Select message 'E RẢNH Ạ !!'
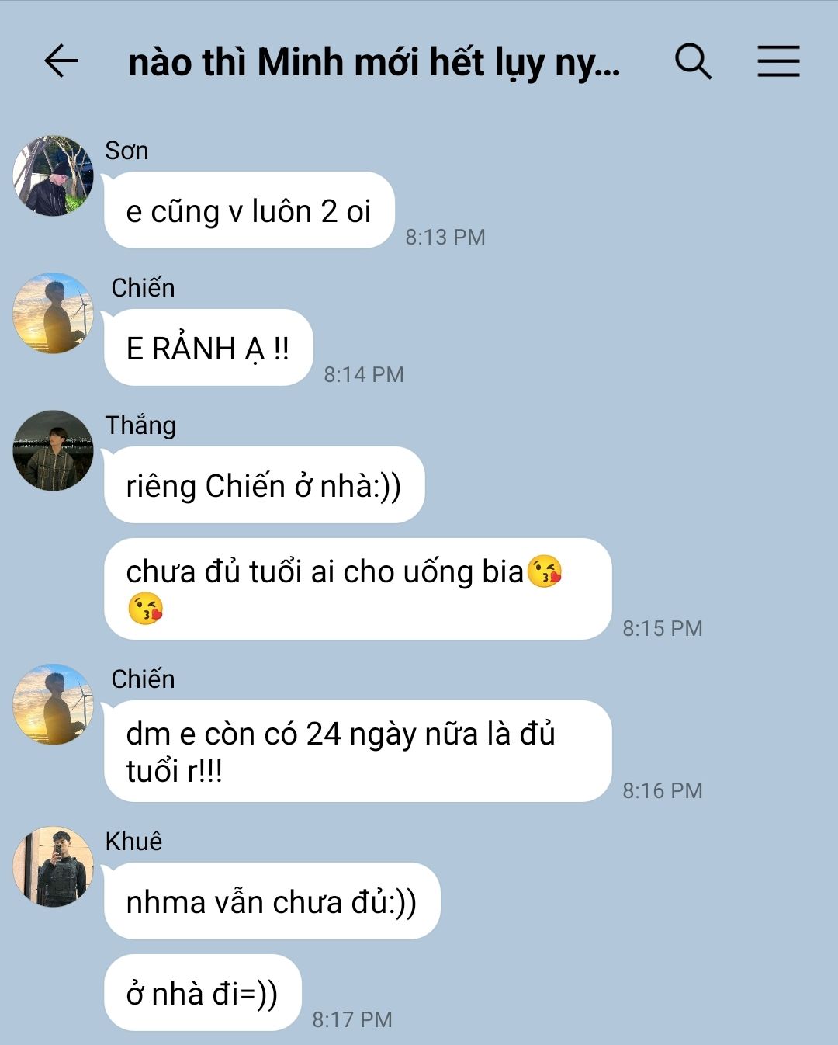 click(x=208, y=348)
